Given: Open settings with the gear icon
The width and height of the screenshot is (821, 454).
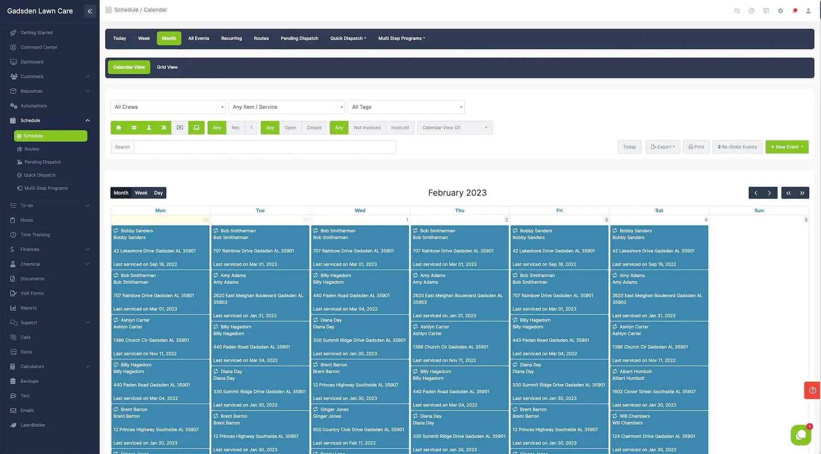Looking at the screenshot, I should (780, 10).
